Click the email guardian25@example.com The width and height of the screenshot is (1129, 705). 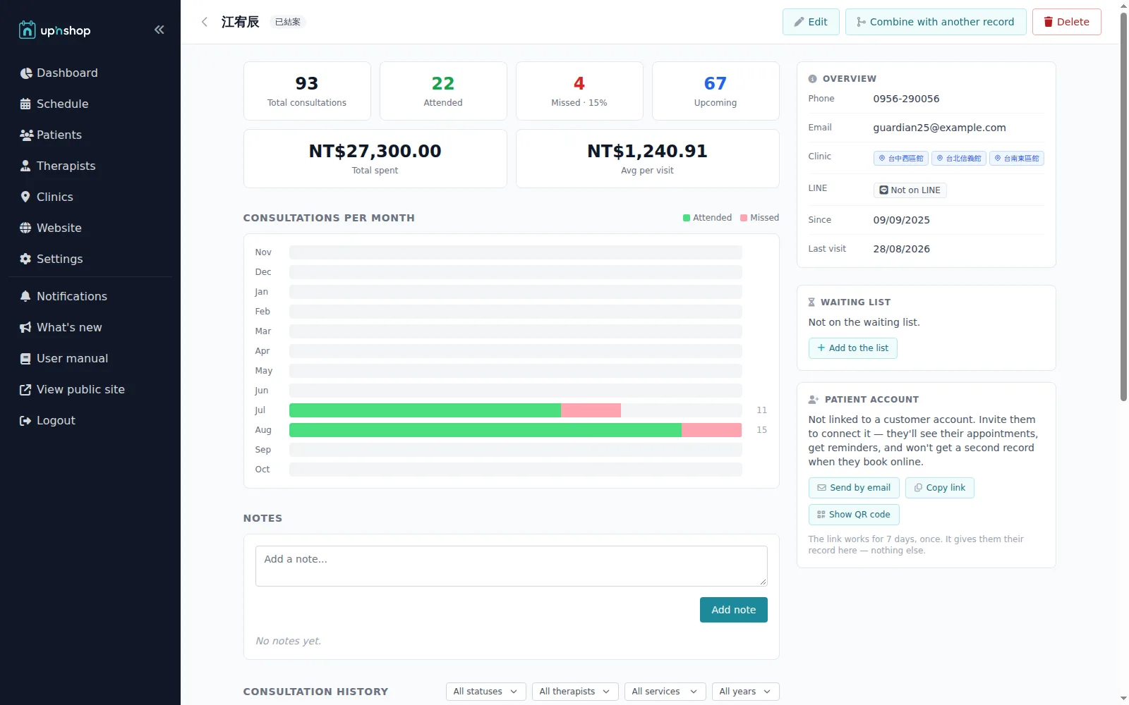pos(939,128)
